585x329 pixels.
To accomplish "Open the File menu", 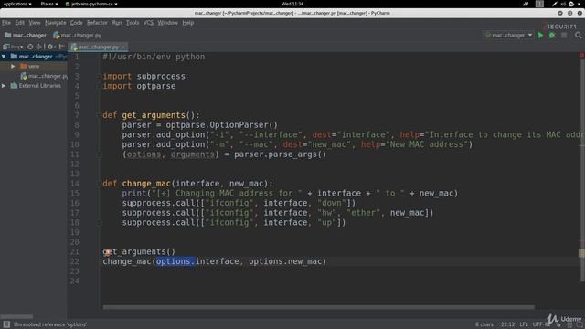I will coord(6,23).
